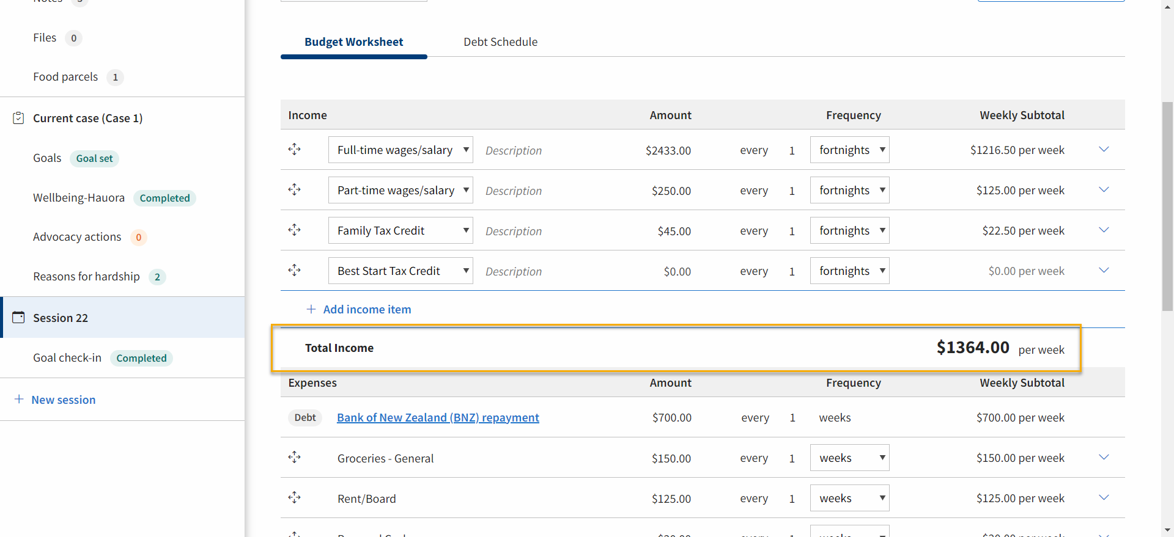1174x537 pixels.
Task: Click the Add income item link
Action: pyautogui.click(x=367, y=309)
